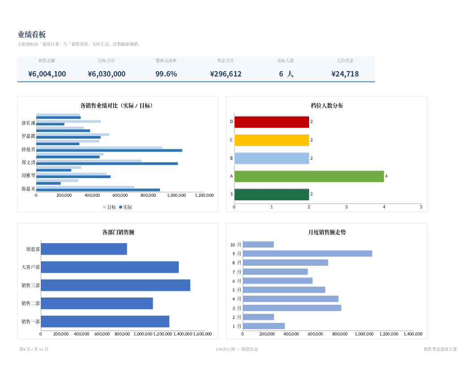Select the green A tier bar
This screenshot has height=365, width=473.
click(309, 176)
